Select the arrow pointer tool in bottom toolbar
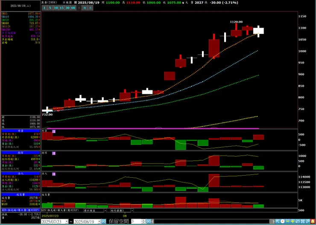The image size is (316, 225). point(277,222)
